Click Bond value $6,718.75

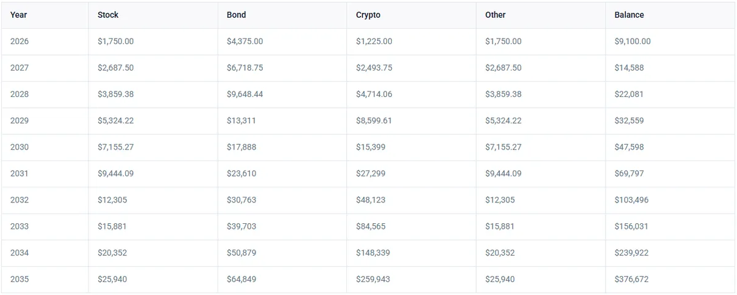pos(245,67)
